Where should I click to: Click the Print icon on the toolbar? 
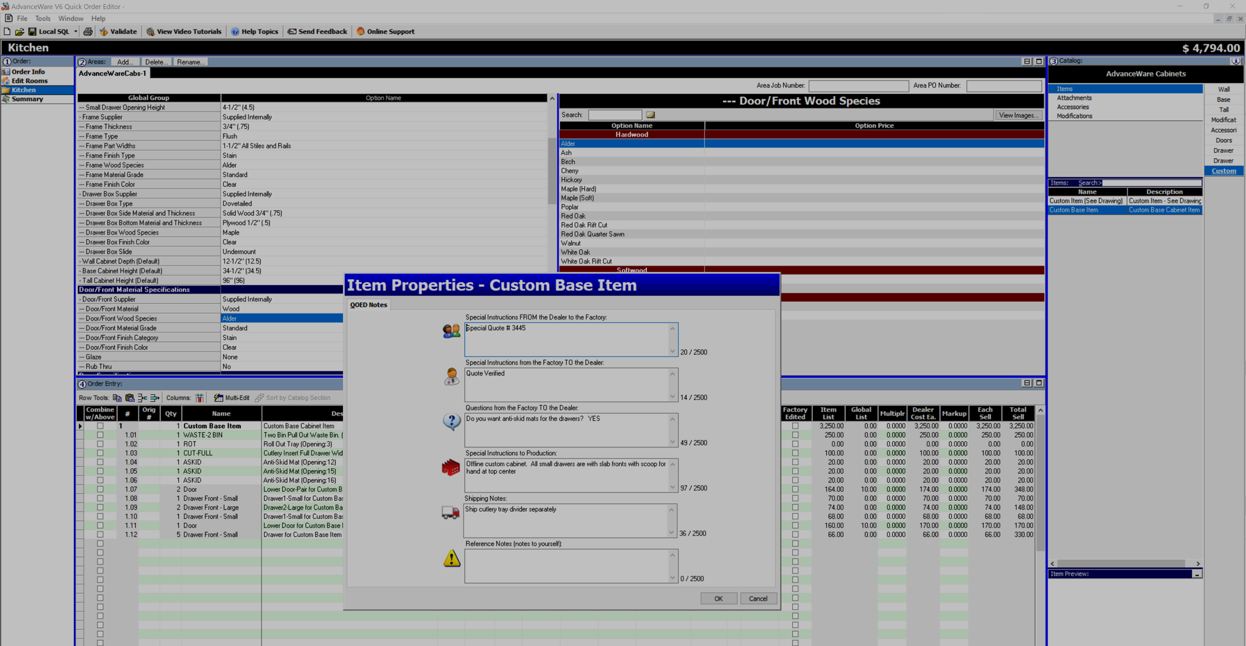(x=88, y=32)
